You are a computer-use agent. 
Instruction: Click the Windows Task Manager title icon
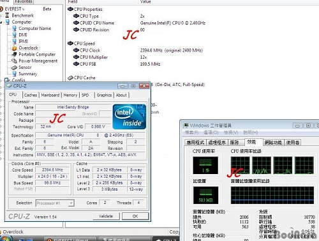(186, 126)
